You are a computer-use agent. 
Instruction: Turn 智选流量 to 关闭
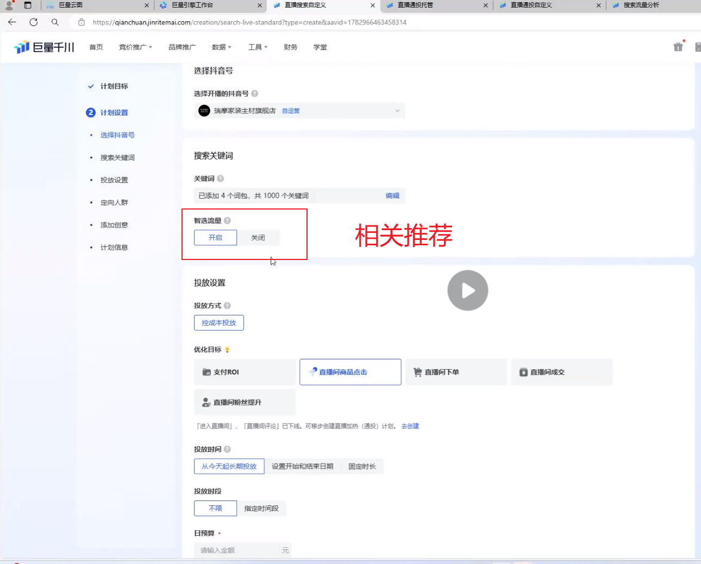[x=258, y=238]
